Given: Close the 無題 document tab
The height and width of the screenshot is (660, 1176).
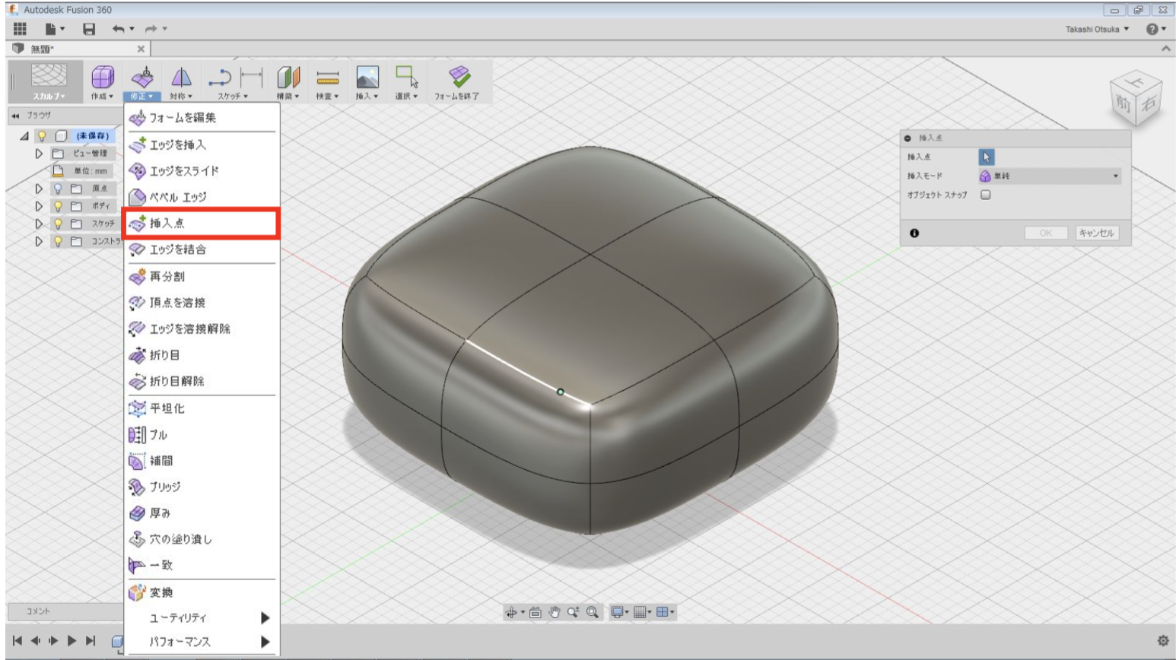Looking at the screenshot, I should 141,49.
